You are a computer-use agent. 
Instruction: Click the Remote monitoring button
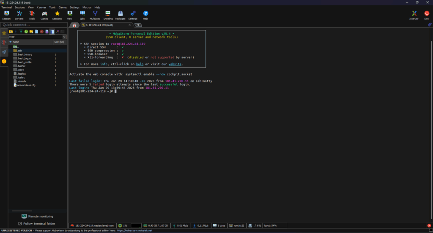coord(37,216)
